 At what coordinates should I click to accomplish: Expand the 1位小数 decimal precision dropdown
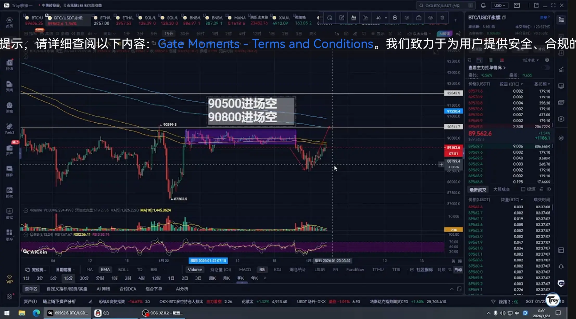tap(530, 60)
